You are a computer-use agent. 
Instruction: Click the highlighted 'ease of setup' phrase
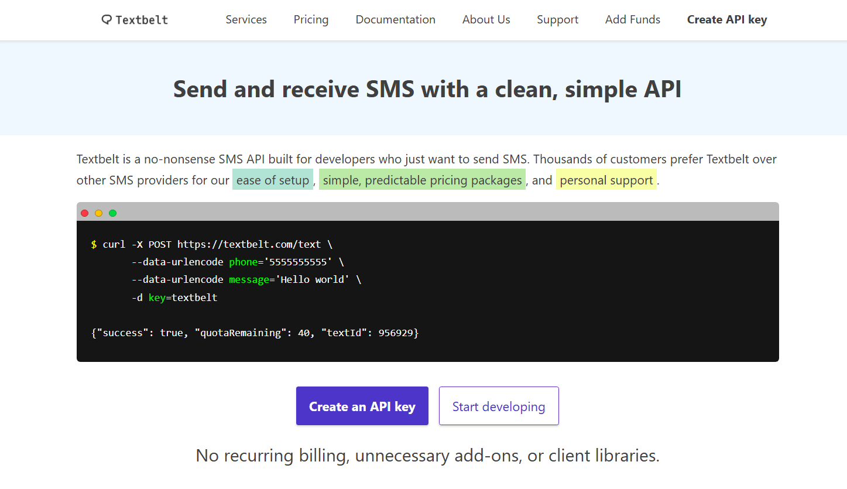click(273, 179)
